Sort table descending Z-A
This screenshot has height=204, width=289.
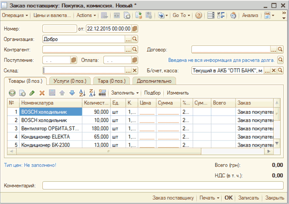pyautogui.click(x=92, y=93)
